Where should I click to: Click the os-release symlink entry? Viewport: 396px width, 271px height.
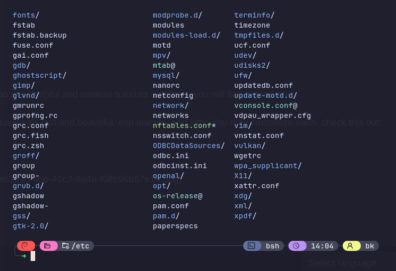click(175, 196)
